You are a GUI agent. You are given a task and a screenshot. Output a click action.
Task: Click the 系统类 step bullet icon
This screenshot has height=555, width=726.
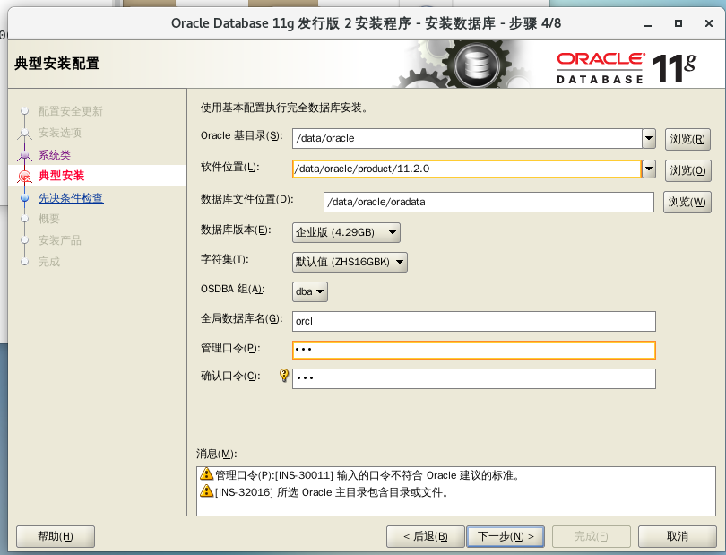[24, 155]
